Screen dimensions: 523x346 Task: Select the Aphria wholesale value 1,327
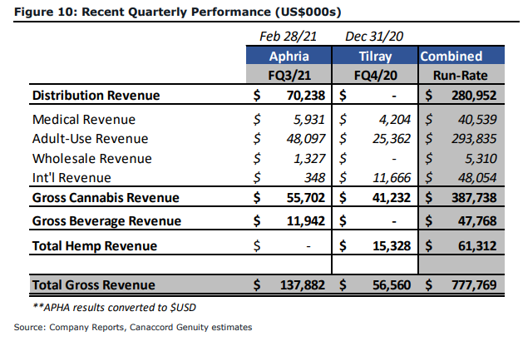pos(309,159)
